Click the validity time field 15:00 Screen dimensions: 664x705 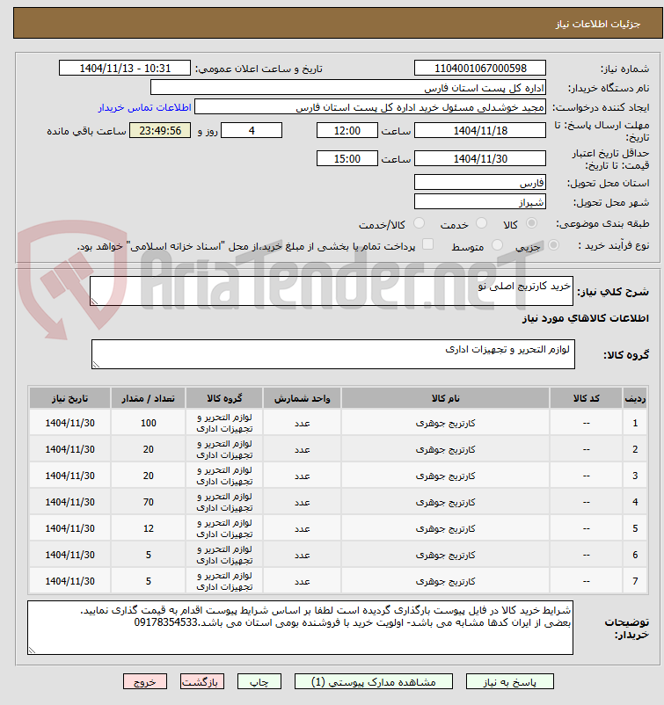pyautogui.click(x=347, y=158)
